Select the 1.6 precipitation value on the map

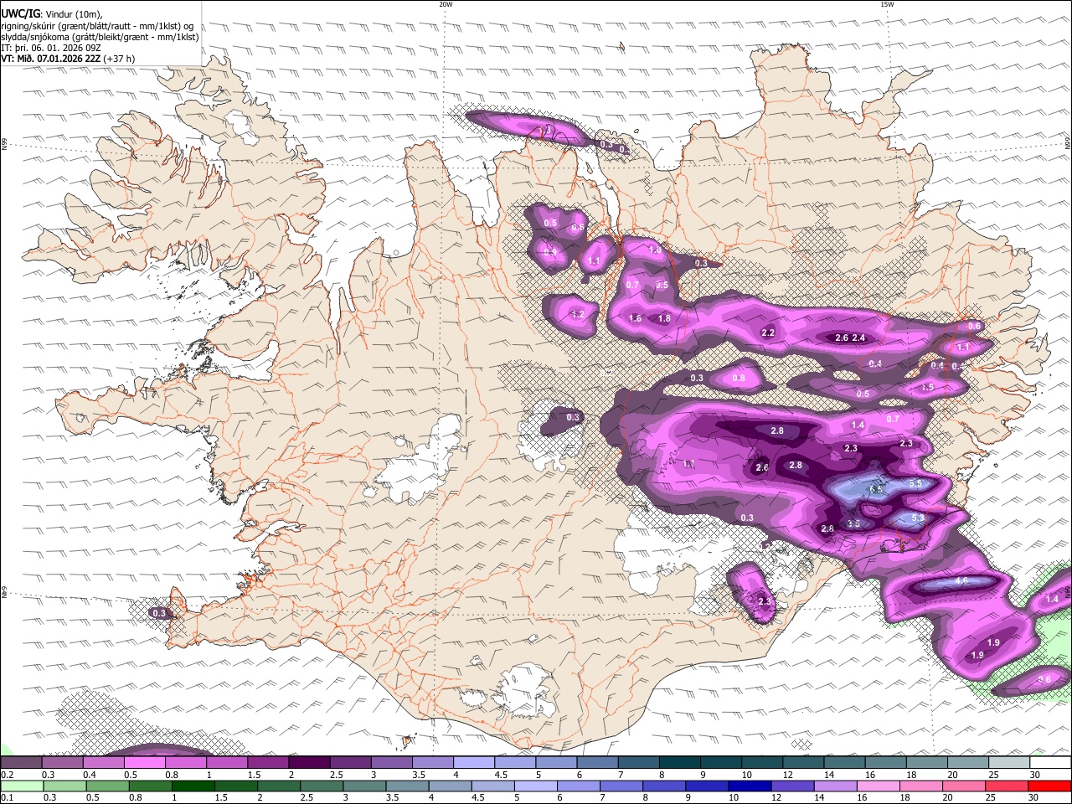click(635, 318)
